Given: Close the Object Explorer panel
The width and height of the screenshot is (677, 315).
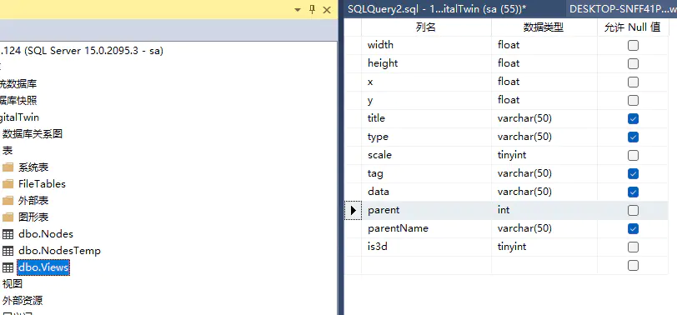Looking at the screenshot, I should pyautogui.click(x=327, y=10).
